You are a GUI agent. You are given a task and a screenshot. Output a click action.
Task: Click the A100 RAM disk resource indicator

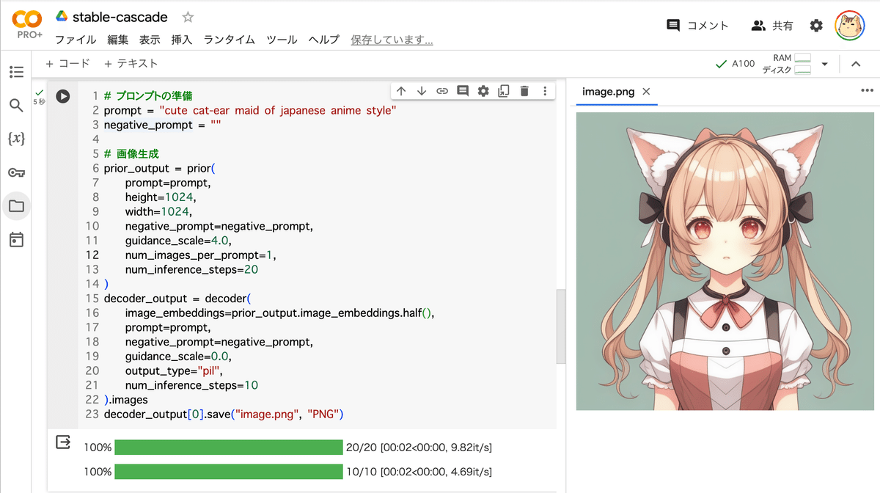click(x=763, y=64)
